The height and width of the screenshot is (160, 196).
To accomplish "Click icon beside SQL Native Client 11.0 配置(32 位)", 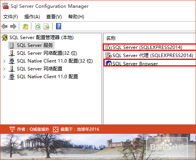I will (12, 61).
